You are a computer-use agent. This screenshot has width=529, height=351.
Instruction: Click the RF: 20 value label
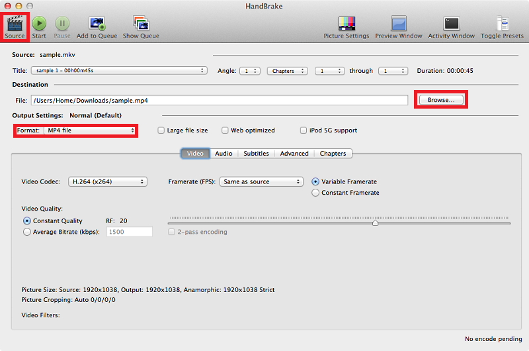click(116, 221)
